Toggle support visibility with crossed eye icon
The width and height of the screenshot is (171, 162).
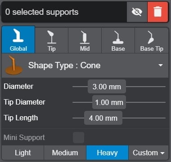pyautogui.click(x=137, y=12)
